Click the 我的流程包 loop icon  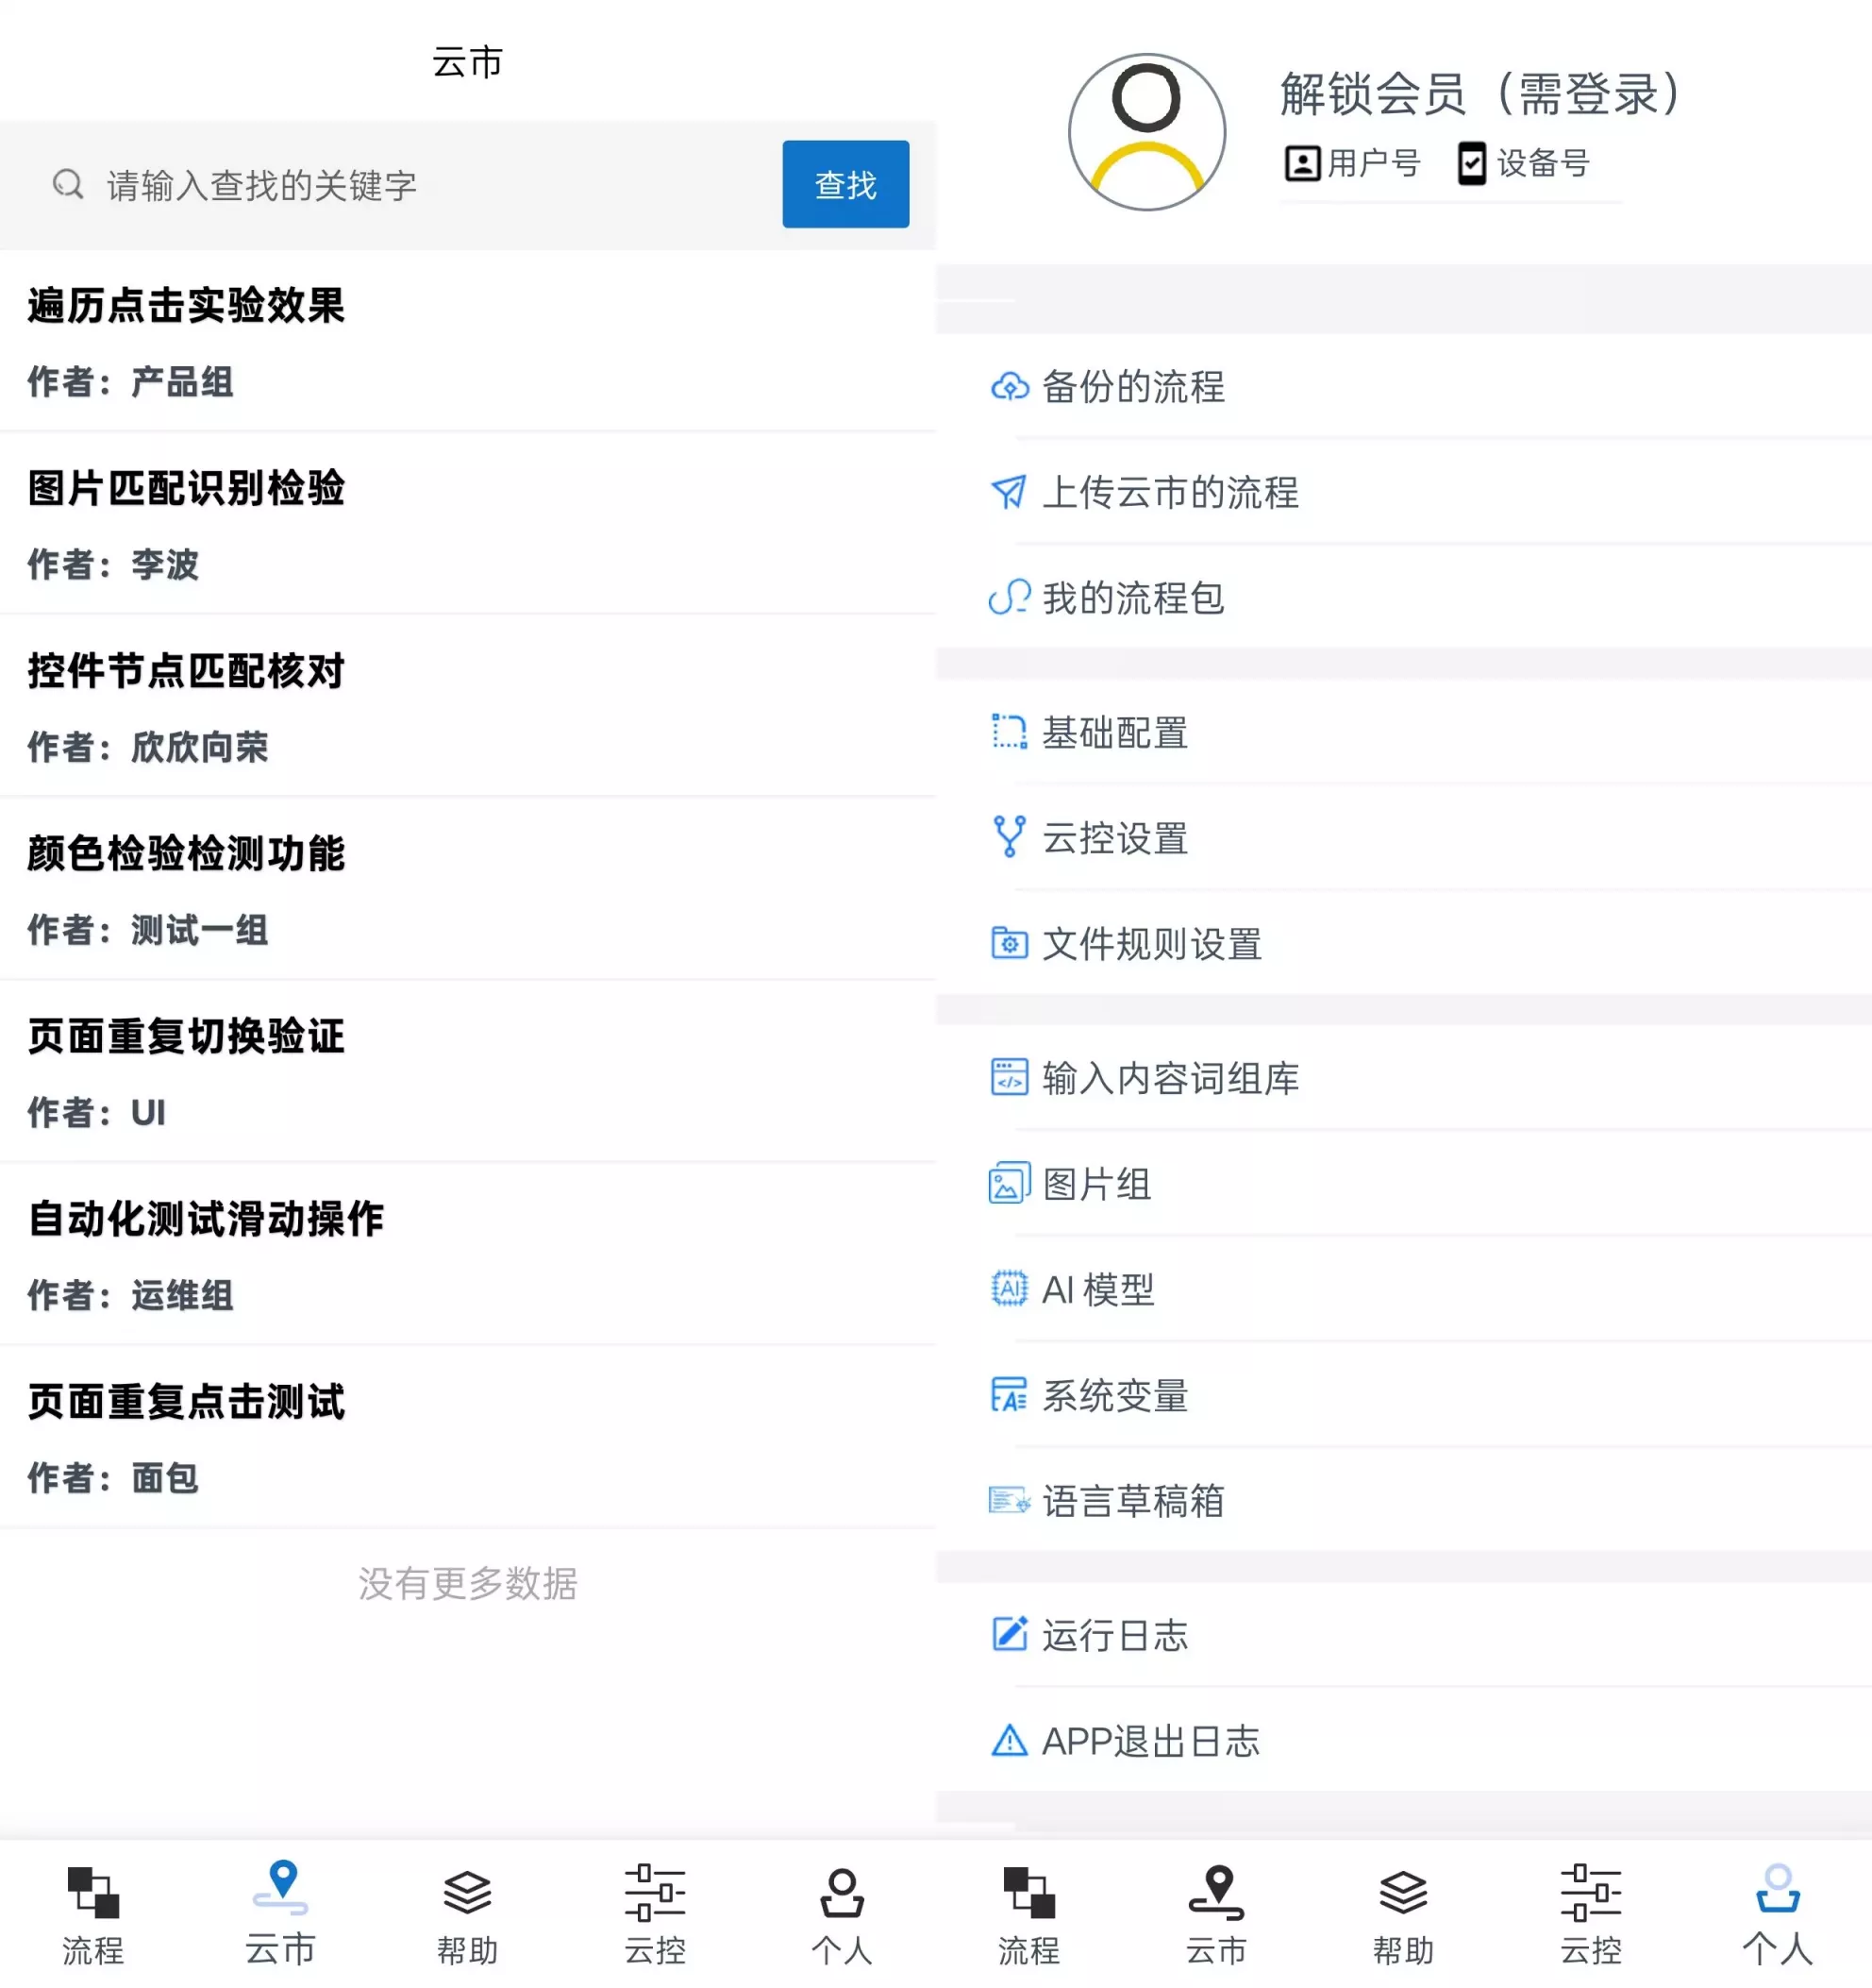click(1009, 598)
